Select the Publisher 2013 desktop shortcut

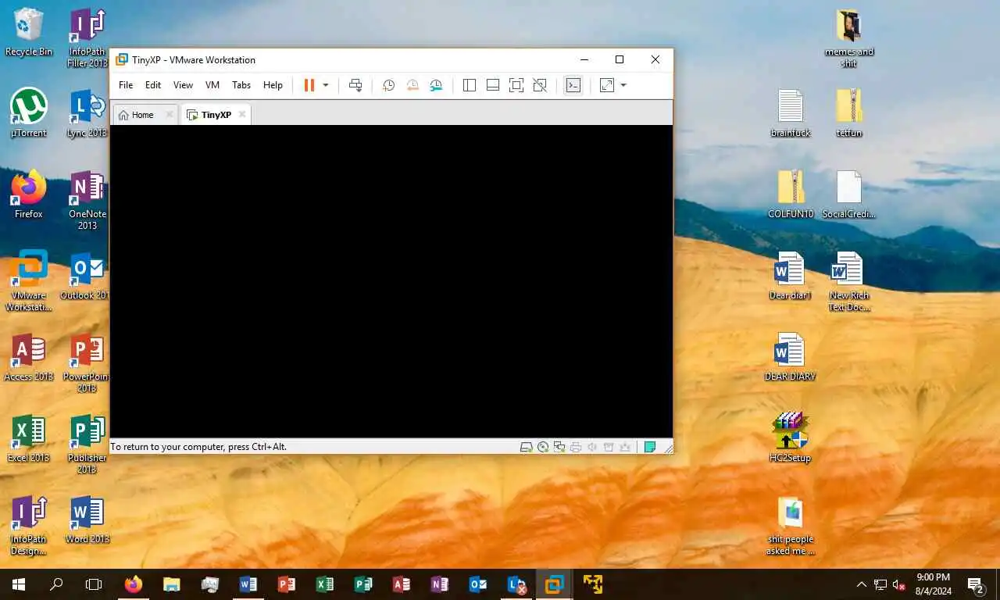pos(87,444)
